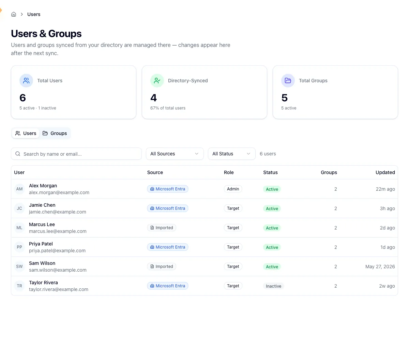This screenshot has height=340, width=409.
Task: Click the PP avatar for Priya Patel
Action: click(19, 247)
